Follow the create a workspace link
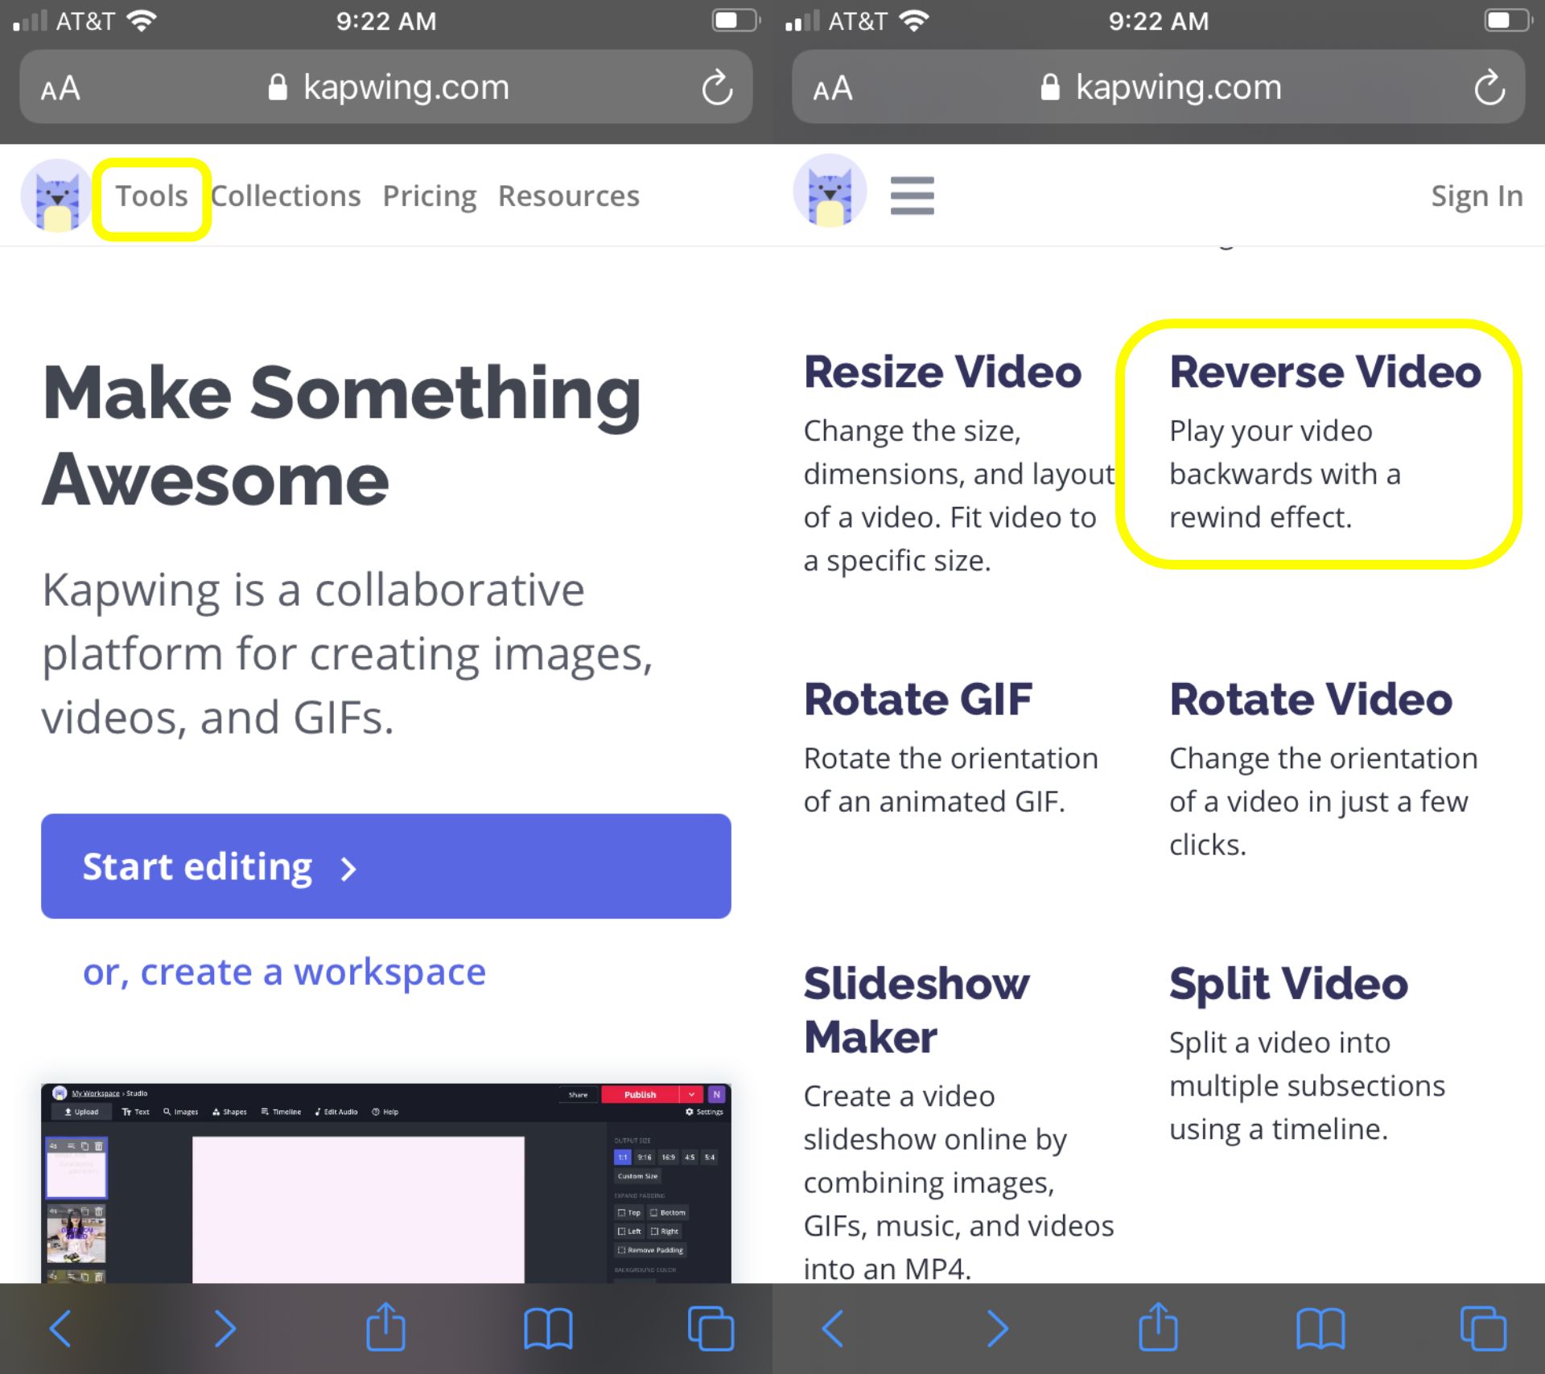1545x1374 pixels. tap(284, 972)
